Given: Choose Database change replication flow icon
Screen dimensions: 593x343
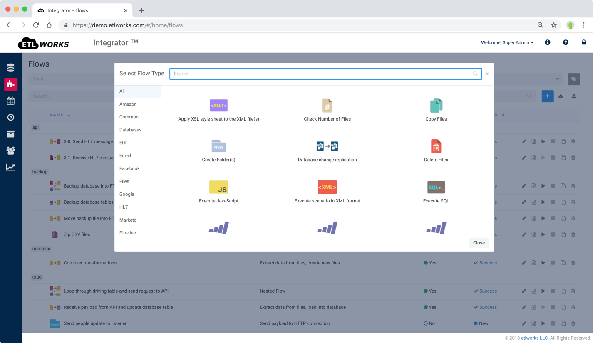Looking at the screenshot, I should 327,146.
